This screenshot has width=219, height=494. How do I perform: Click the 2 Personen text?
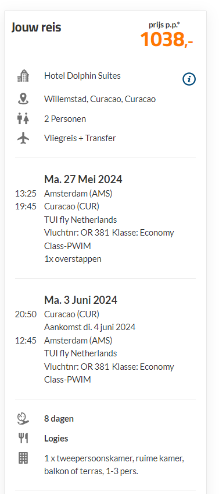[x=65, y=119]
